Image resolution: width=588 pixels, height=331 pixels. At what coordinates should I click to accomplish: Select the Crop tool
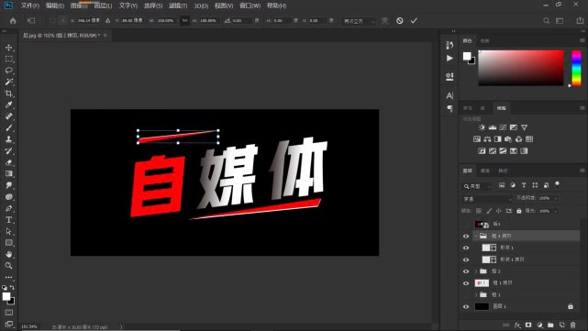tap(9, 94)
